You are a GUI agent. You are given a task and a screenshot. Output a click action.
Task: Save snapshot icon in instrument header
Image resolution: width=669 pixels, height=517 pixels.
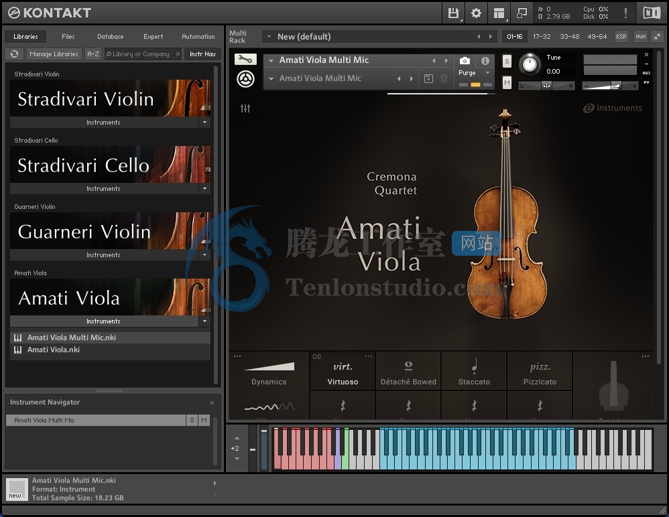pyautogui.click(x=429, y=78)
